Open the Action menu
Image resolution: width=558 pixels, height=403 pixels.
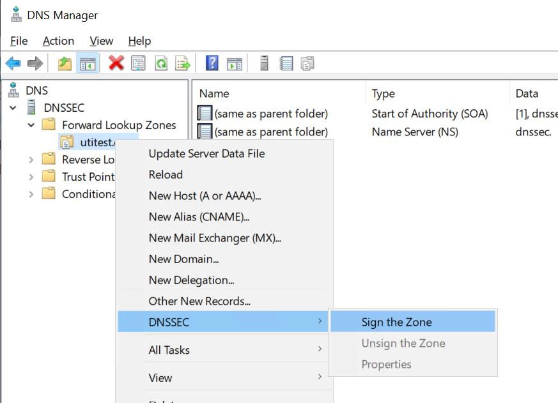pos(58,41)
